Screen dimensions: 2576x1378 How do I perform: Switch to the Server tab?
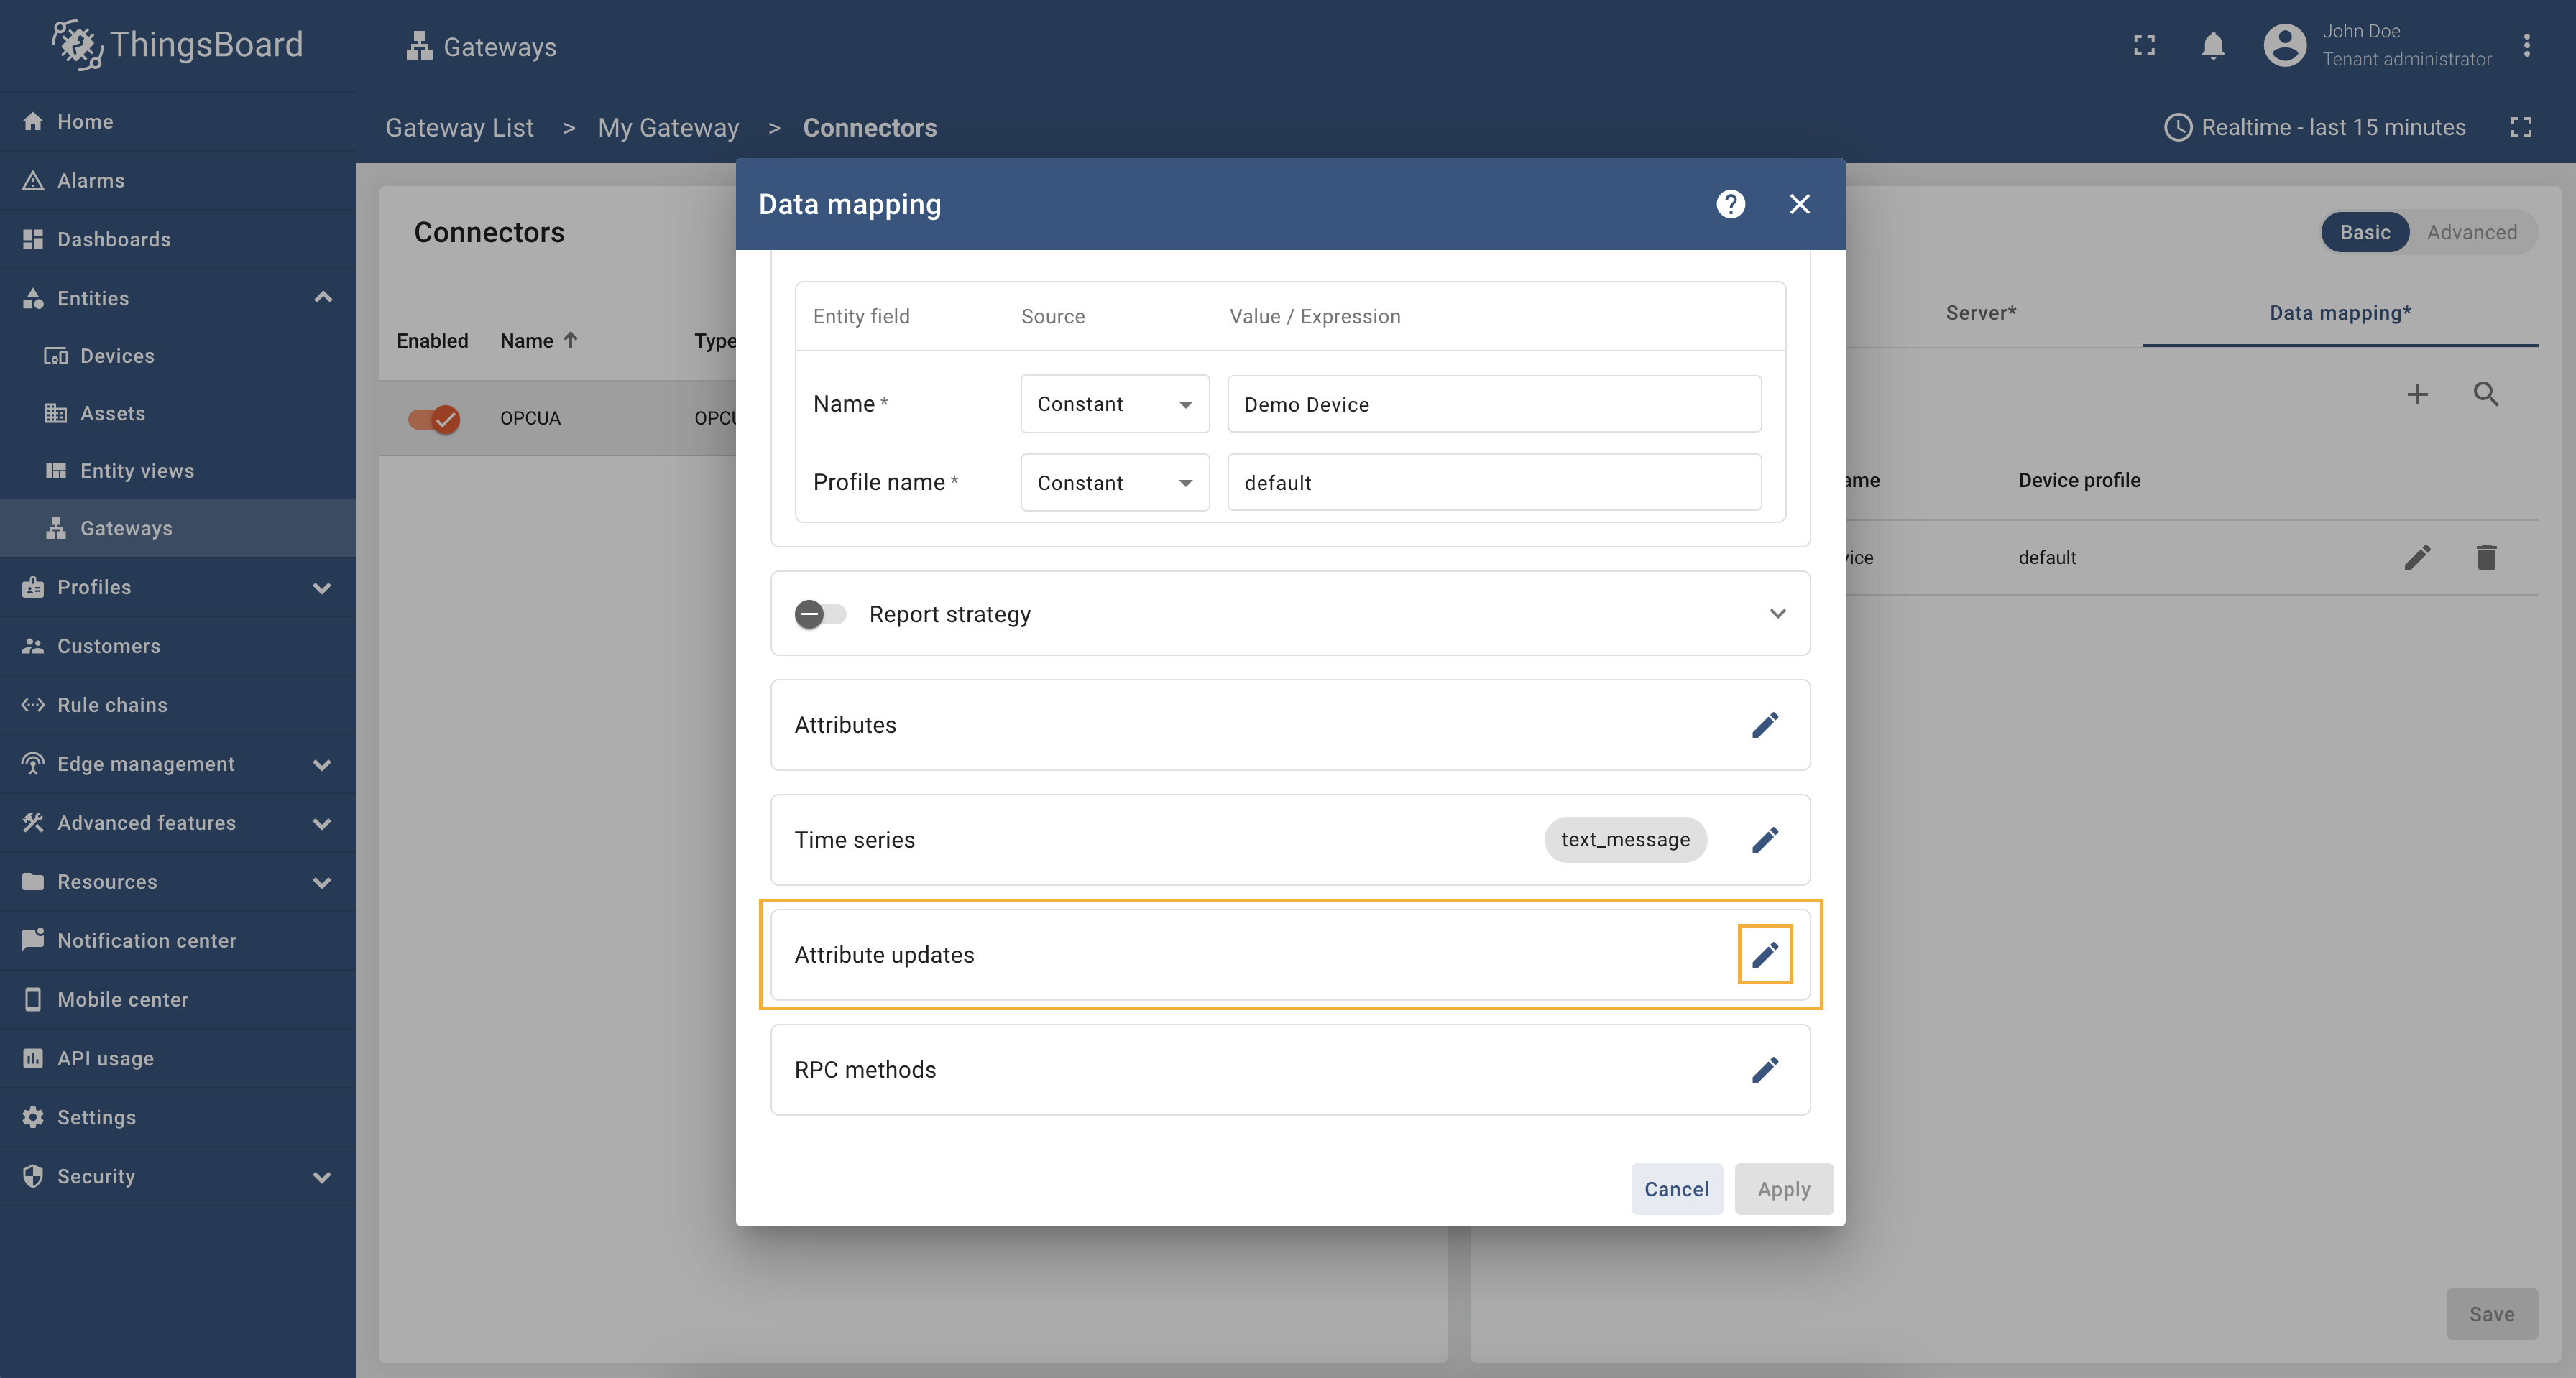point(1980,313)
